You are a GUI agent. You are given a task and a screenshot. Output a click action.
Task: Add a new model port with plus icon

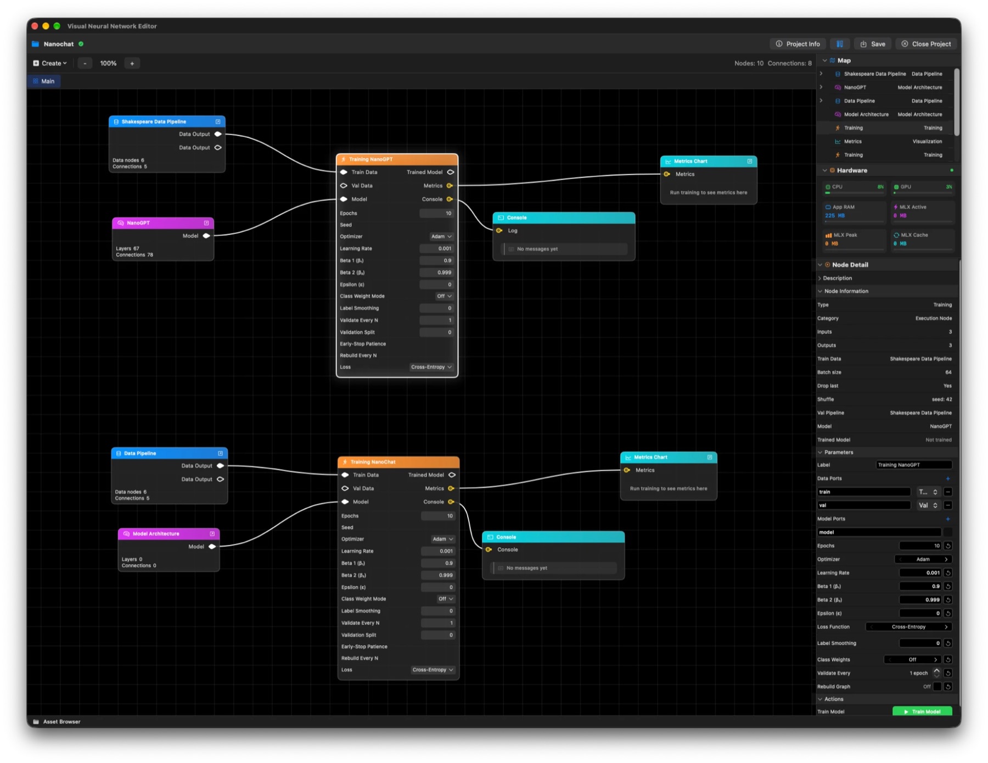click(x=948, y=519)
